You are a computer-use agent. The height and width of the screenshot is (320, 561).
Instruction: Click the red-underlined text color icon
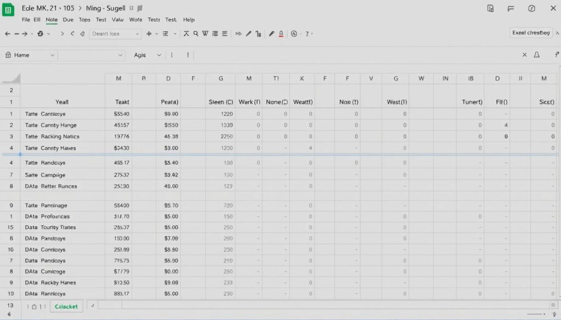pyautogui.click(x=281, y=34)
